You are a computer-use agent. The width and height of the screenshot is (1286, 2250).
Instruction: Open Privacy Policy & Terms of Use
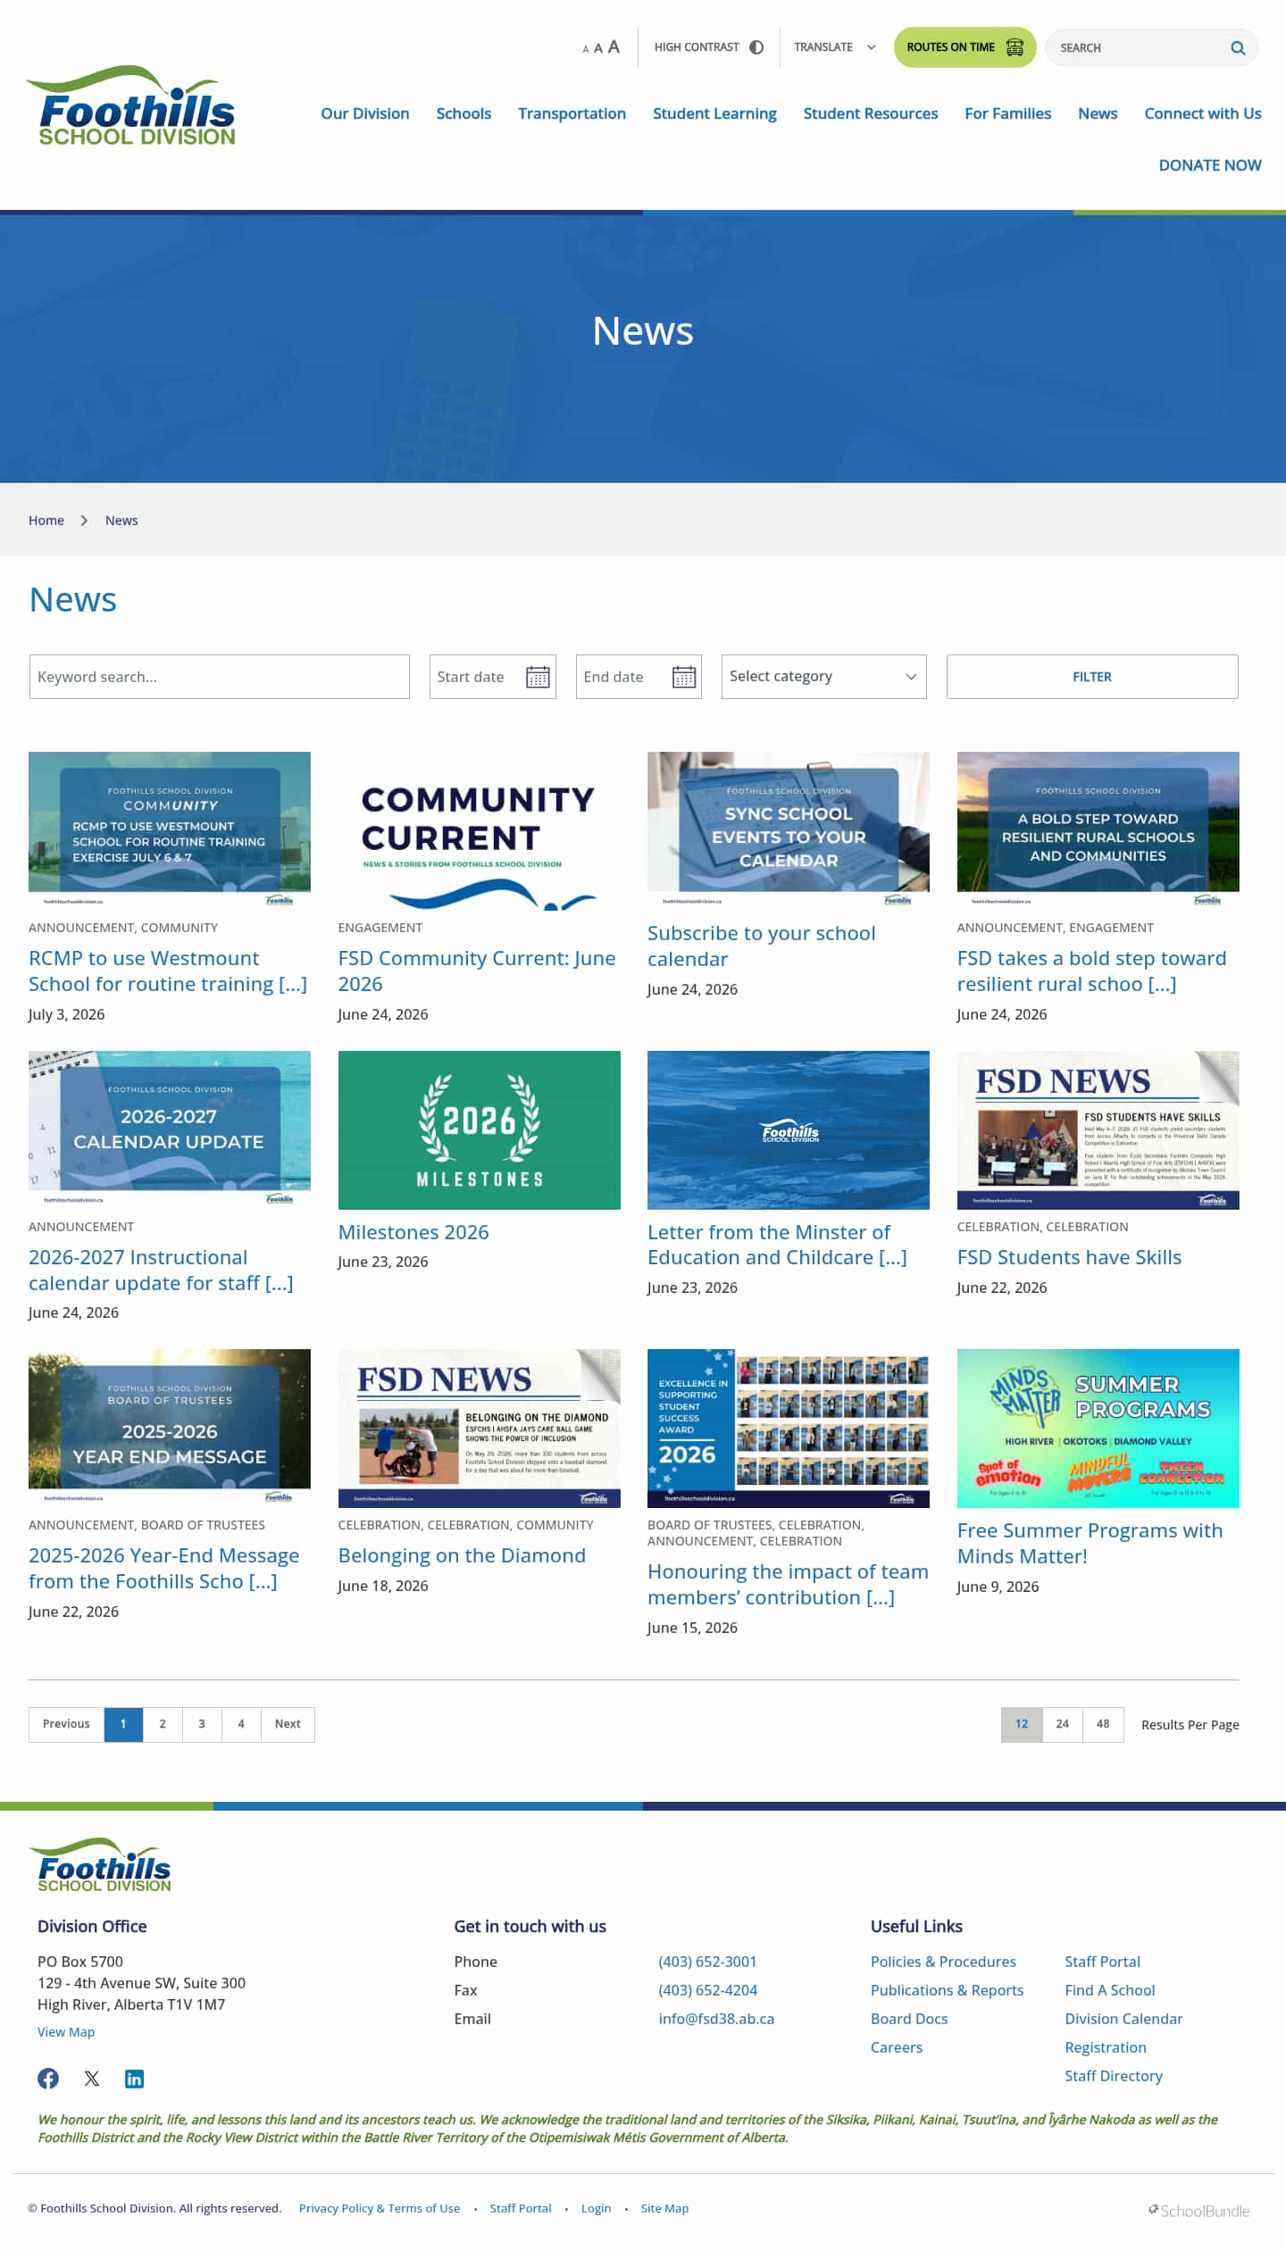pyautogui.click(x=380, y=2208)
